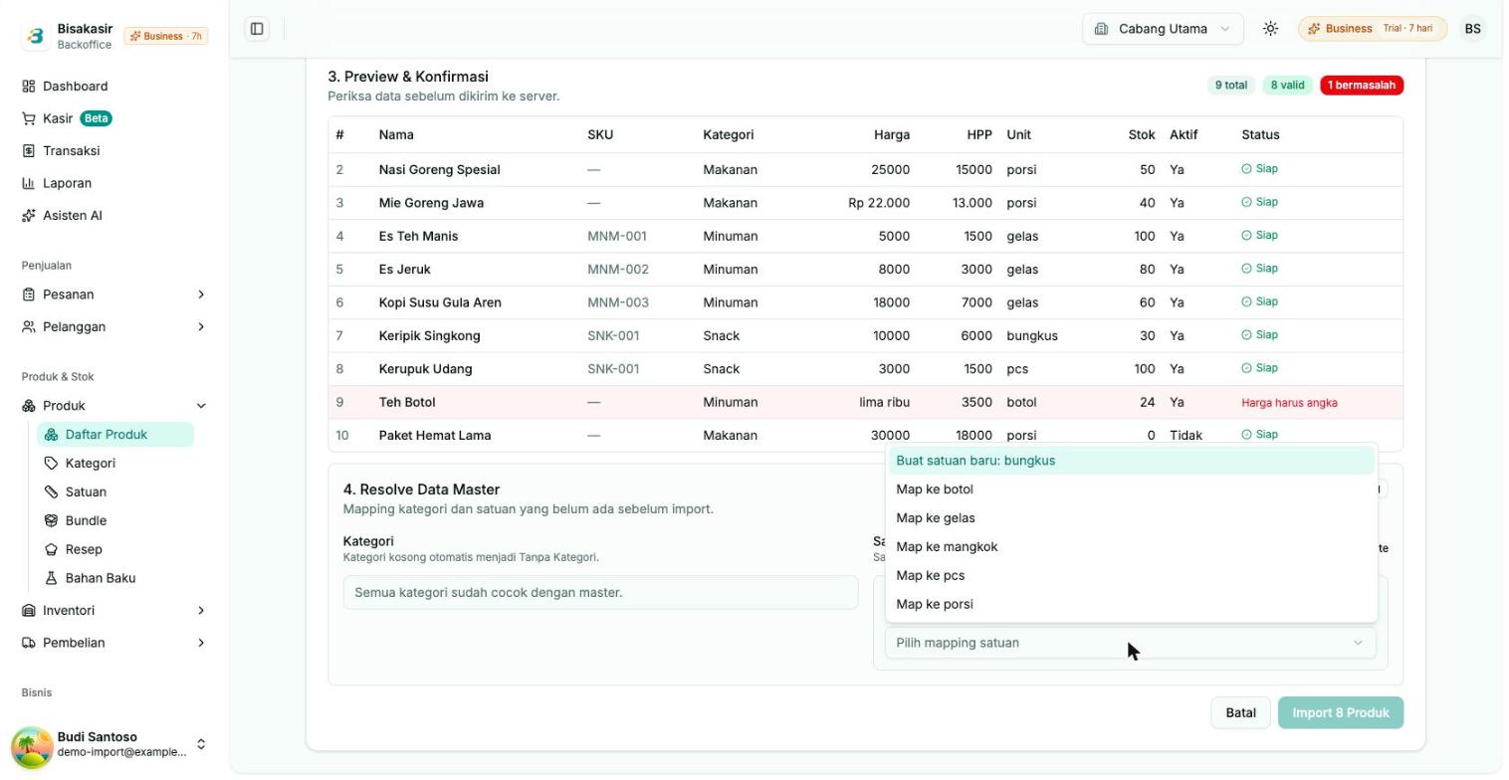Expand the Pelanggan menu
Image resolution: width=1509 pixels, height=780 pixels.
114,327
